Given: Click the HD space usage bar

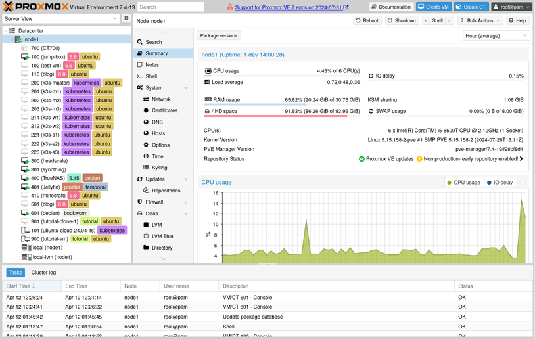Looking at the screenshot, I should tap(281, 116).
